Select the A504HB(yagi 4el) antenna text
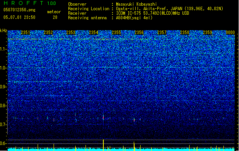The image size is (239, 151). tap(134, 18)
